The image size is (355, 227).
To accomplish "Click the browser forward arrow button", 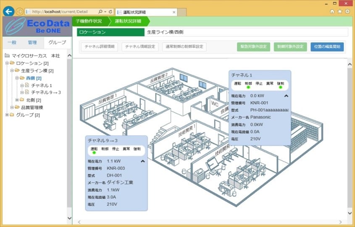I will coord(20,11).
